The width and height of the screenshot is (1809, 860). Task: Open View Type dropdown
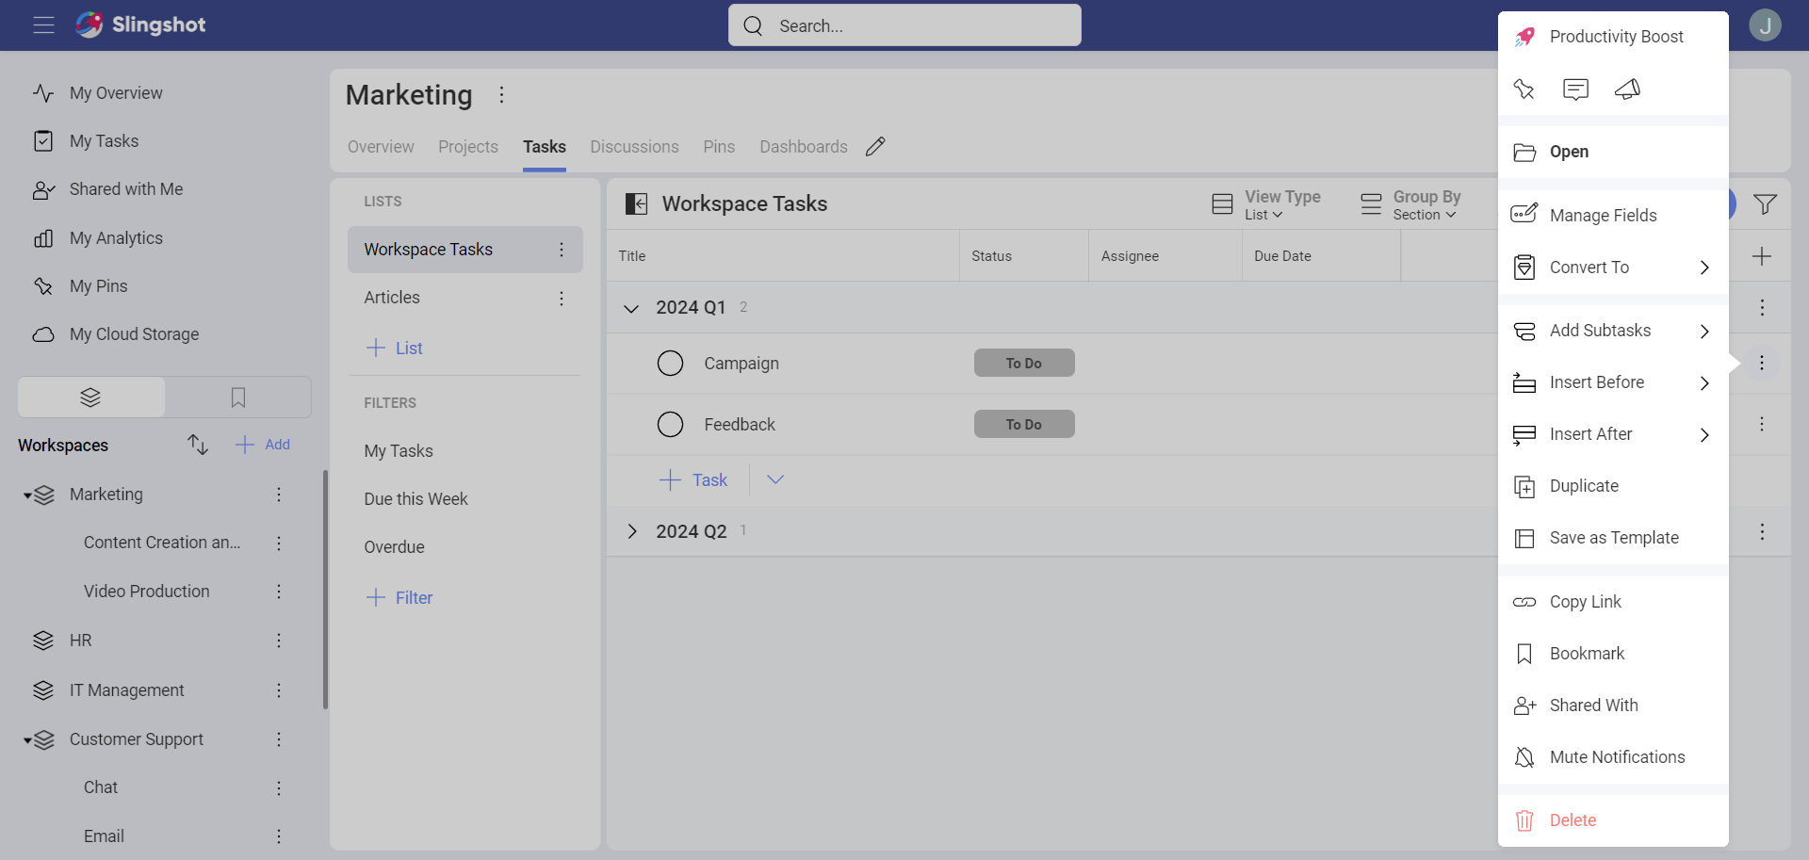1266,204
